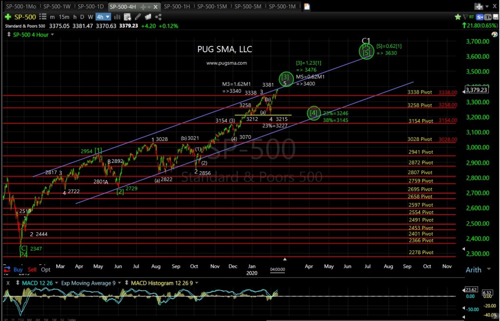Select the h hourly interval
Image resolution: width=500 pixels, height=321 pixels.
point(75,17)
